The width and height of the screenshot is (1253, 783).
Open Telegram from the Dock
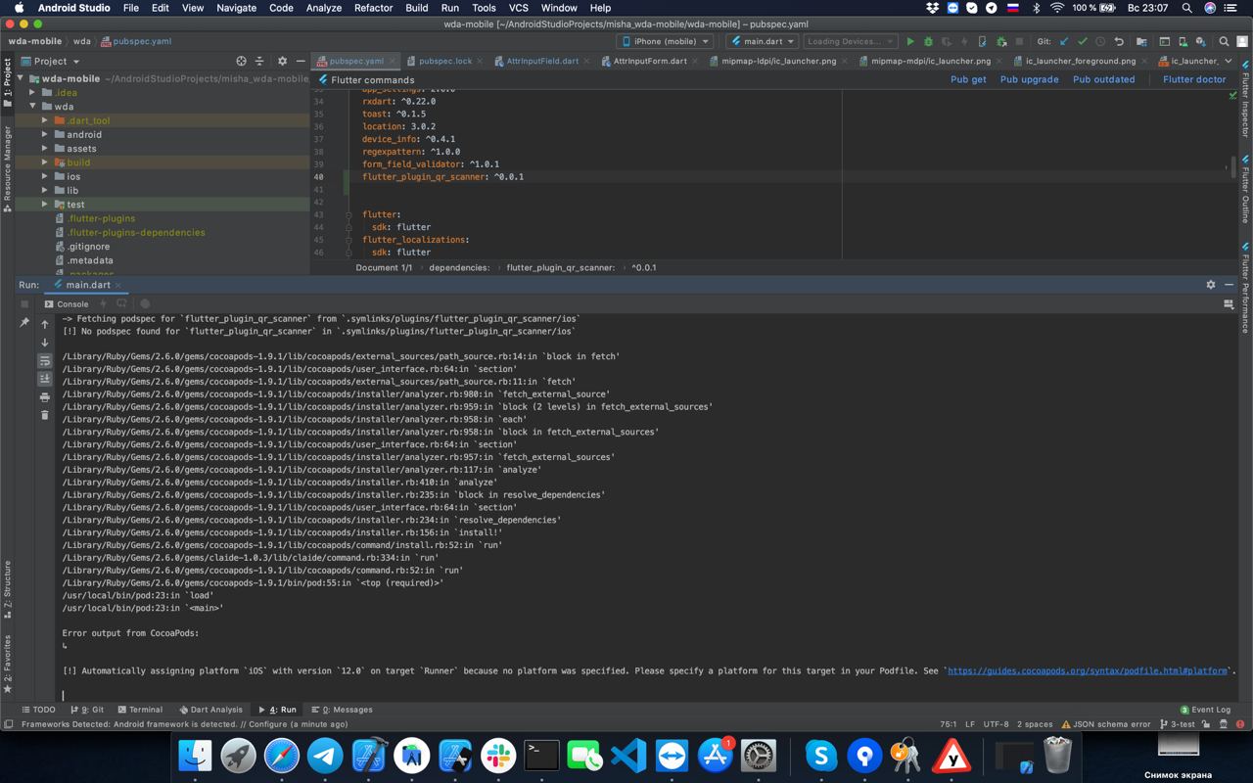[x=325, y=755]
